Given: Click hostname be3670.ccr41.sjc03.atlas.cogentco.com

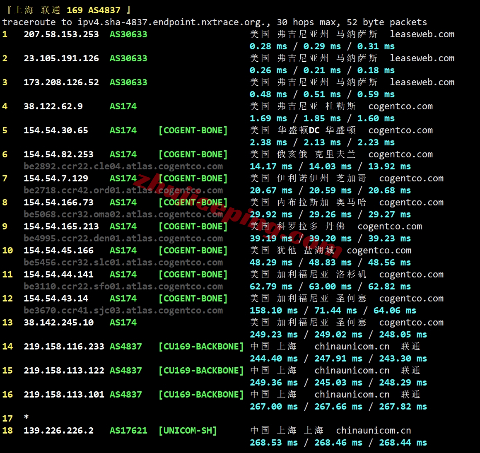Looking at the screenshot, I should [123, 311].
